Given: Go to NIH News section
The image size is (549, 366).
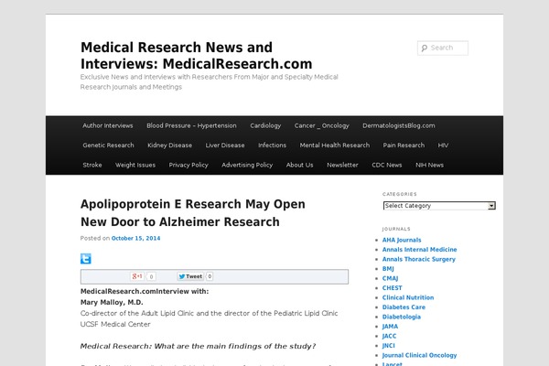Looking at the screenshot, I should (x=430, y=165).
